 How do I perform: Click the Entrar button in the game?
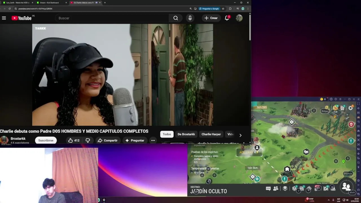325,111
